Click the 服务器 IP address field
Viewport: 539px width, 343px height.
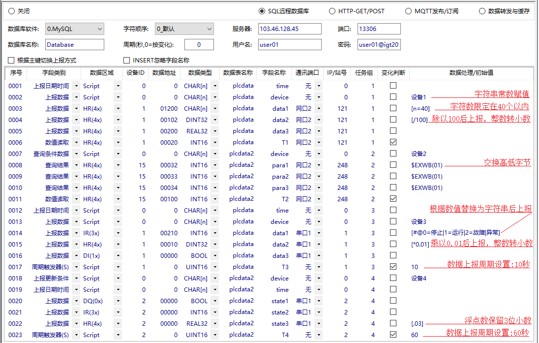[x=290, y=29]
